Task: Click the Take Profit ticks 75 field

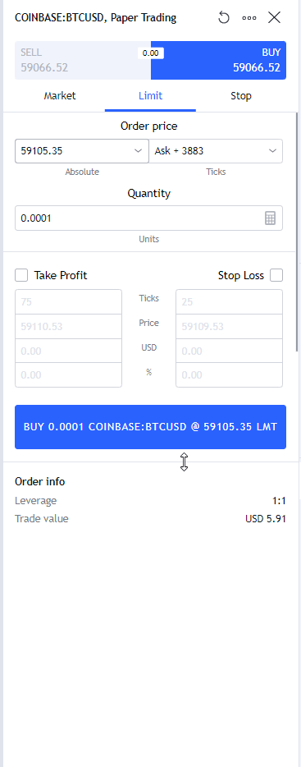Action: click(68, 302)
